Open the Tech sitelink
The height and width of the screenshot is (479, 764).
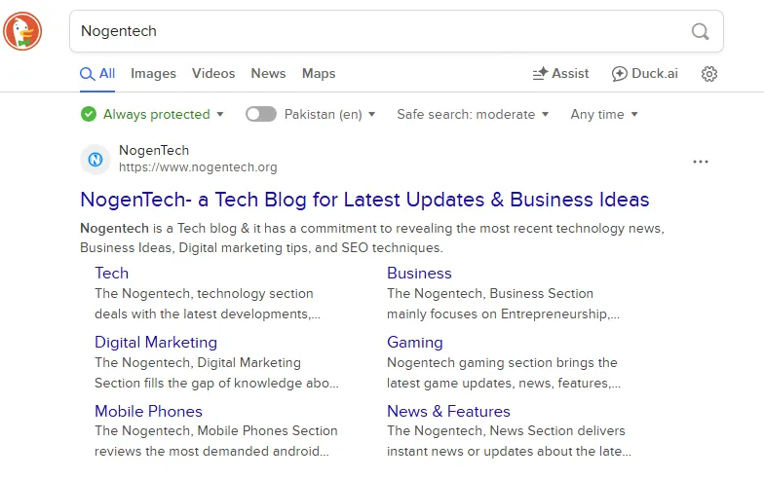tap(111, 273)
